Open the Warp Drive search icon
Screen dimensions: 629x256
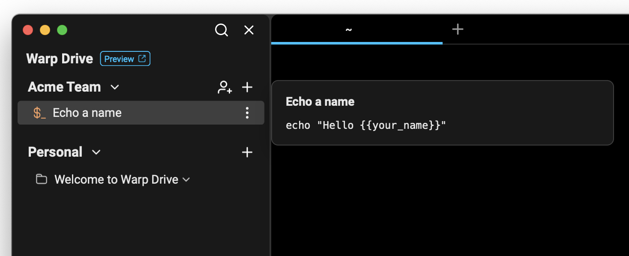[x=222, y=30]
